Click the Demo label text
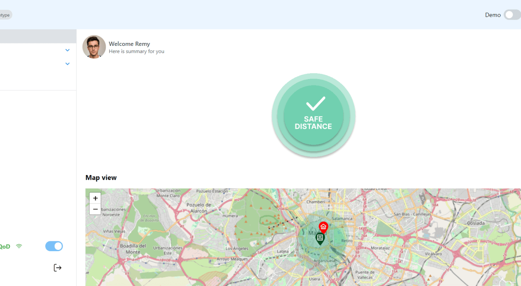Viewport: 521px width, 286px height. [493, 15]
